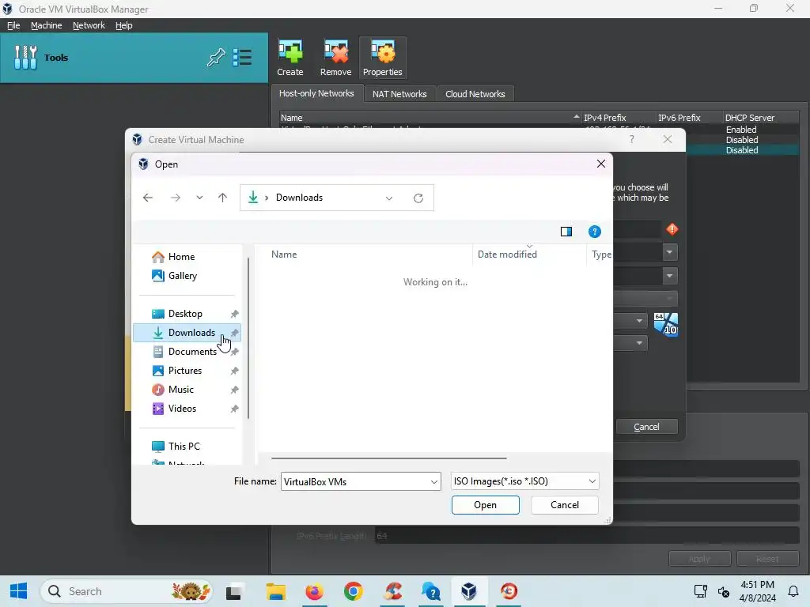Launch Firefox from the taskbar
Screen dimensions: 810x607
pos(314,591)
